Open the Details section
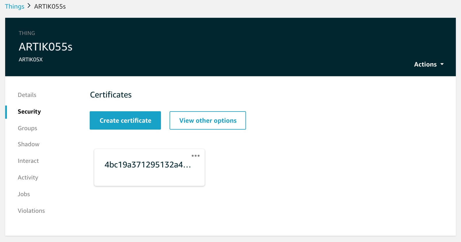Screen dimensions: 461x242 [27, 95]
